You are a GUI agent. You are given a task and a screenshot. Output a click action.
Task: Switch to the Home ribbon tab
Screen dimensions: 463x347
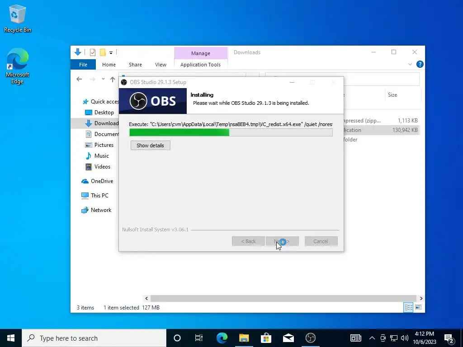(x=109, y=65)
